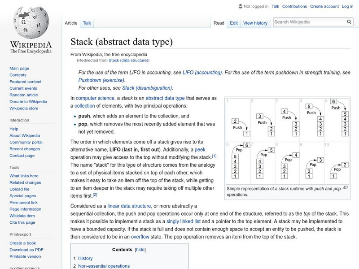This screenshot has width=359, height=269.
Task: Click the user icon beside Not logged in
Action: 240,6
